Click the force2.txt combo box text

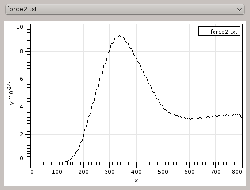(x=22, y=9)
